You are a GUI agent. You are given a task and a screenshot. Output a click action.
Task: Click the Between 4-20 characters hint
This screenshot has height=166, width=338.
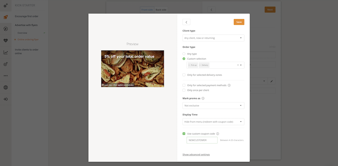tap(232, 140)
